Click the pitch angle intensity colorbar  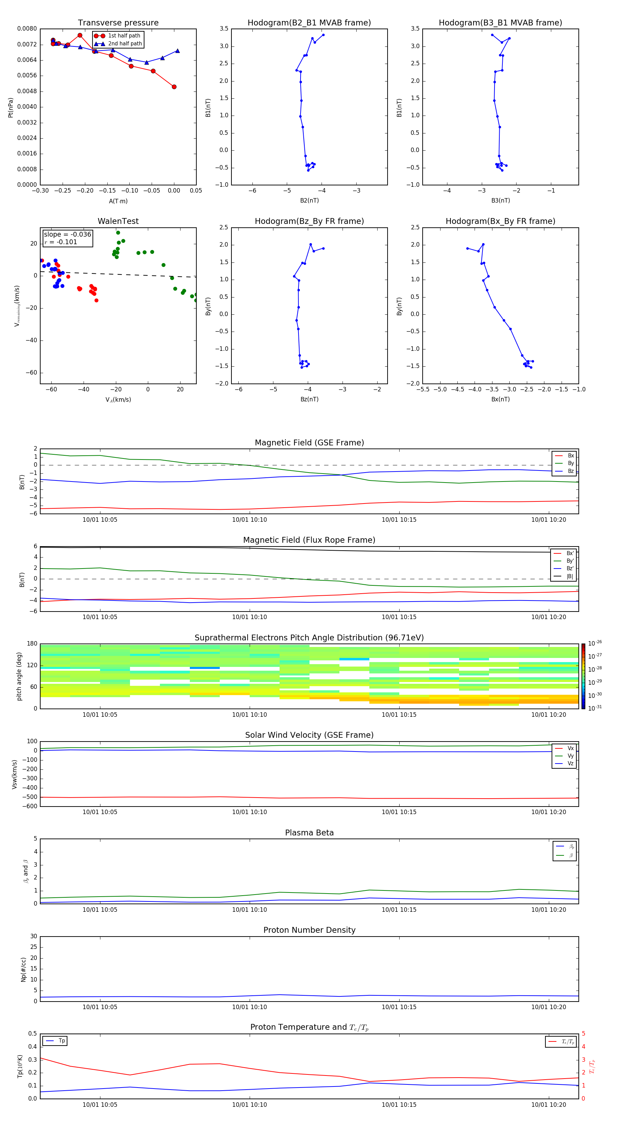pyautogui.click(x=583, y=676)
